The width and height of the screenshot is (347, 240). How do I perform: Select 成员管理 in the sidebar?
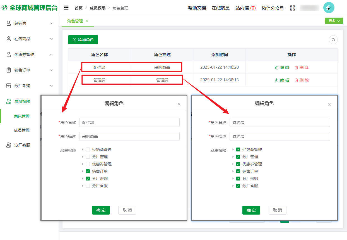click(x=22, y=130)
